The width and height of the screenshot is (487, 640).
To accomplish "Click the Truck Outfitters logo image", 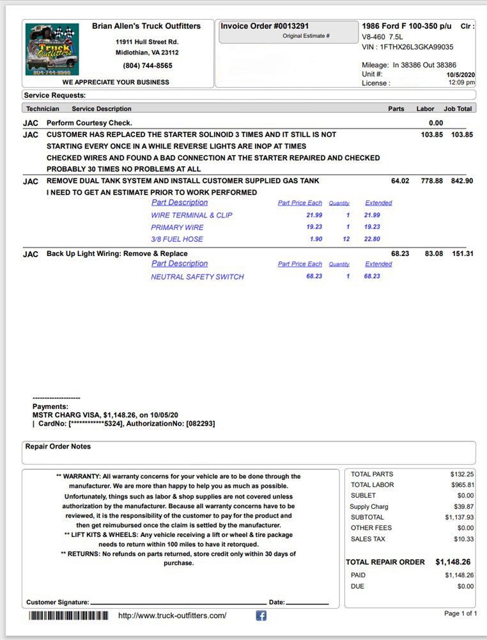I will tap(52, 49).
